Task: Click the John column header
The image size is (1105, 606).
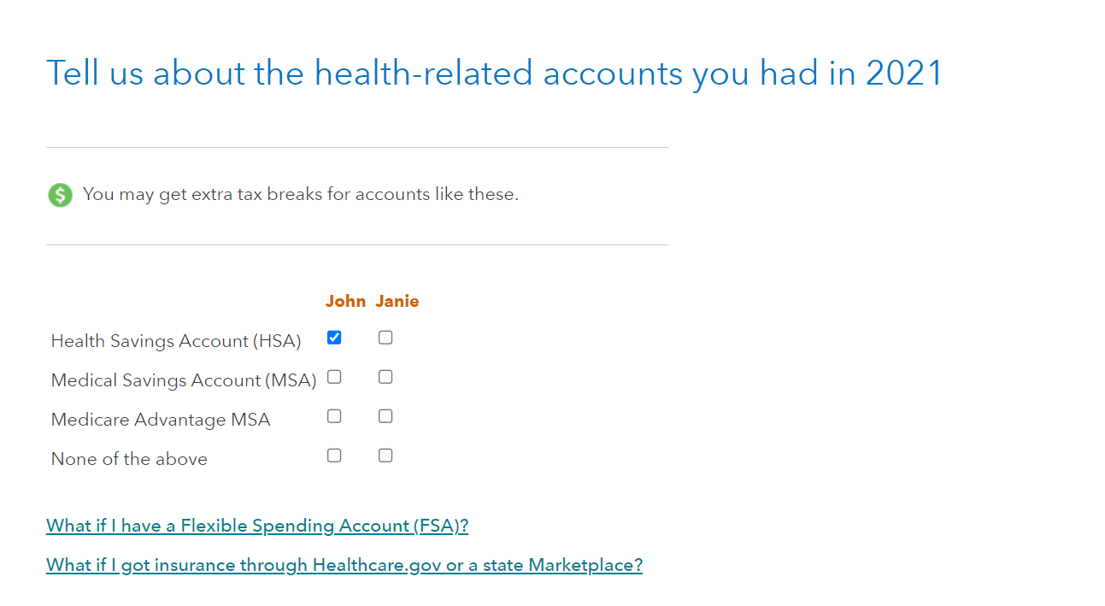Action: (345, 301)
